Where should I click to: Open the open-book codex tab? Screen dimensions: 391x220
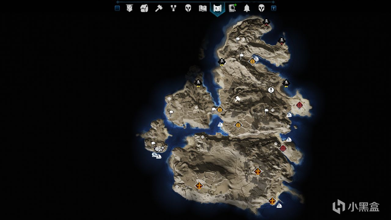(x=203, y=8)
